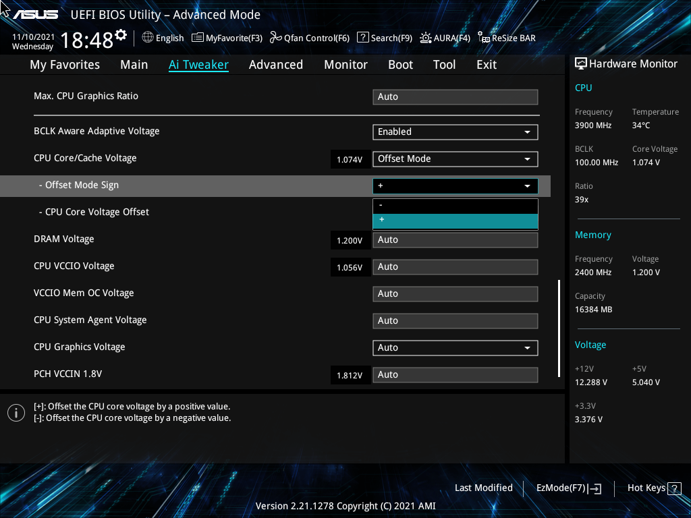Click the globe language icon
The height and width of the screenshot is (518, 691).
click(148, 38)
